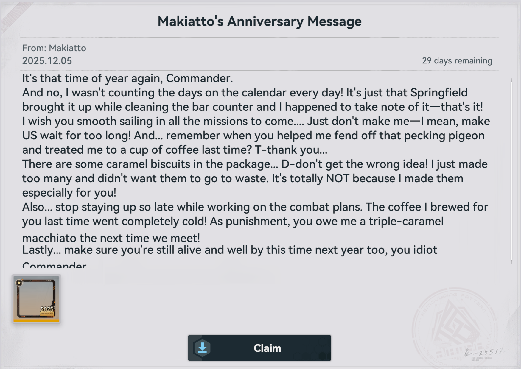The width and height of the screenshot is (521, 369).
Task: Click the download arrow icon on Claim
Action: coord(202,348)
